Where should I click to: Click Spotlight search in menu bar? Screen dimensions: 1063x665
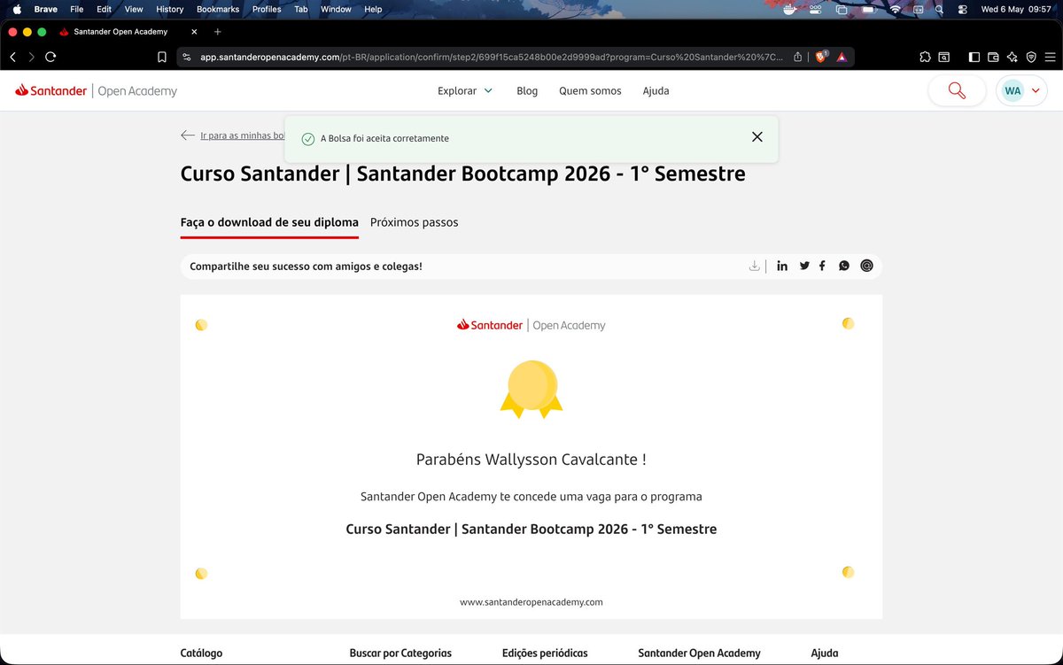[941, 9]
